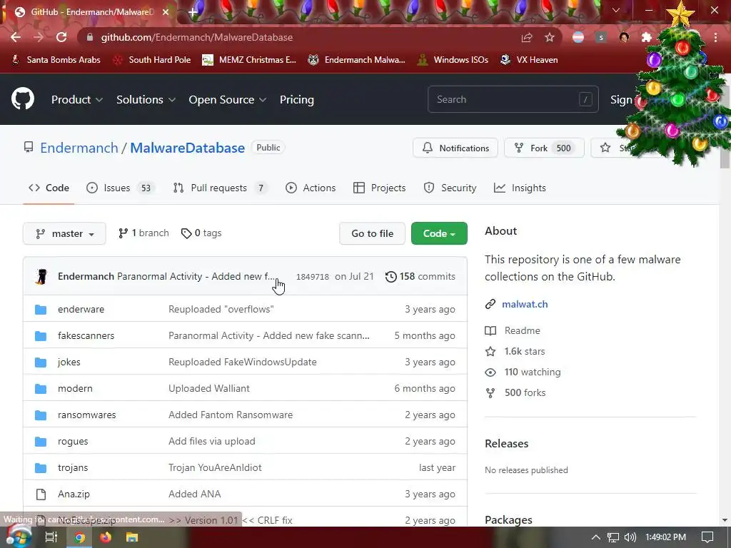This screenshot has height=548, width=731.
Task: Click the Go to file button
Action: click(x=373, y=233)
